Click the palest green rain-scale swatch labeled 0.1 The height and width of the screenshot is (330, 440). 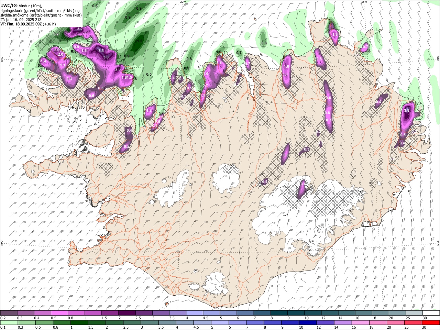[9, 323]
